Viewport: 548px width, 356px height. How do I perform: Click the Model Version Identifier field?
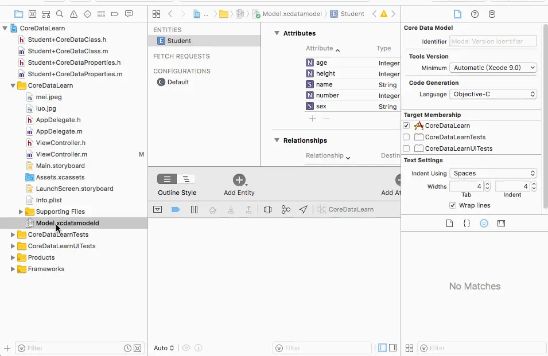(x=493, y=41)
